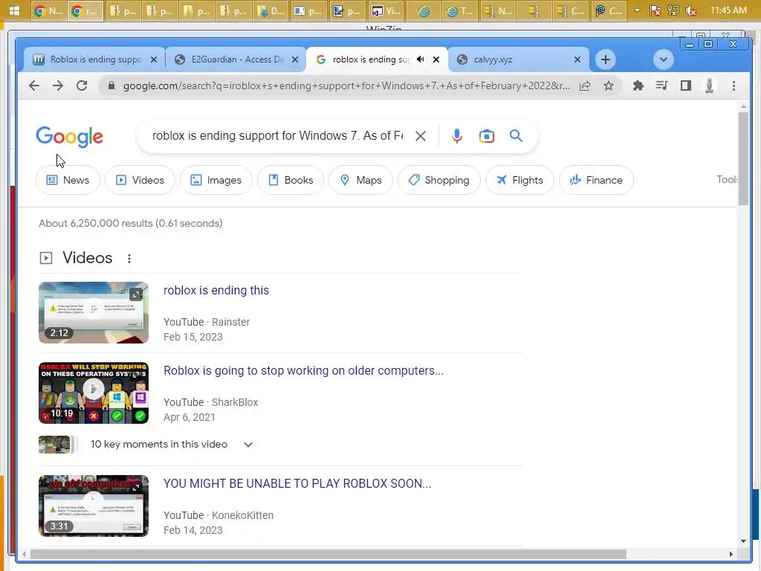Open 'Roblox is going to stop working' link
Image resolution: width=761 pixels, height=571 pixels.
point(303,370)
